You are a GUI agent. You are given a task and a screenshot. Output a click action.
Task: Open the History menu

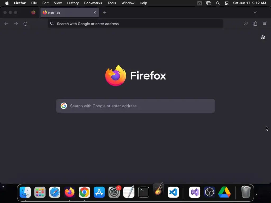coord(73,3)
